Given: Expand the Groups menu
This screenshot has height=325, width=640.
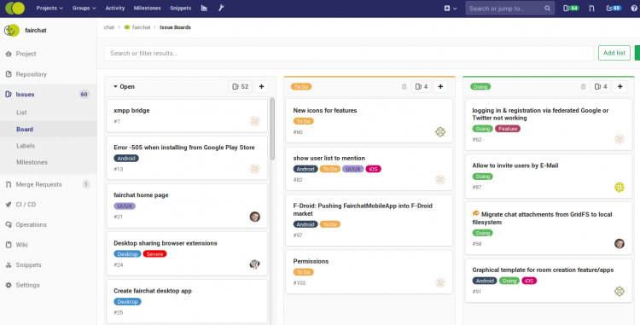Looking at the screenshot, I should (84, 9).
